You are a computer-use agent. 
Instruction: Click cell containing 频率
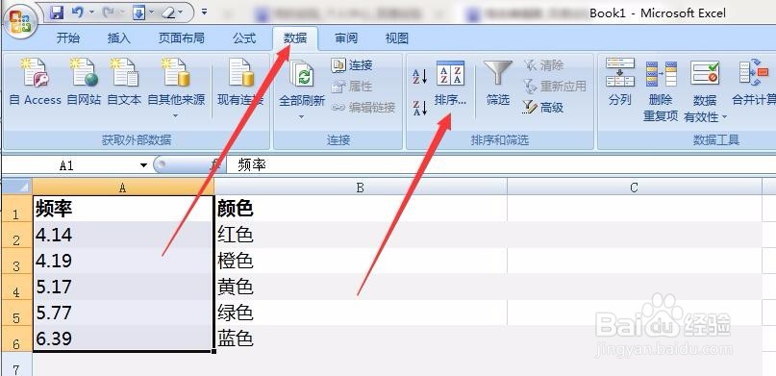(123, 209)
